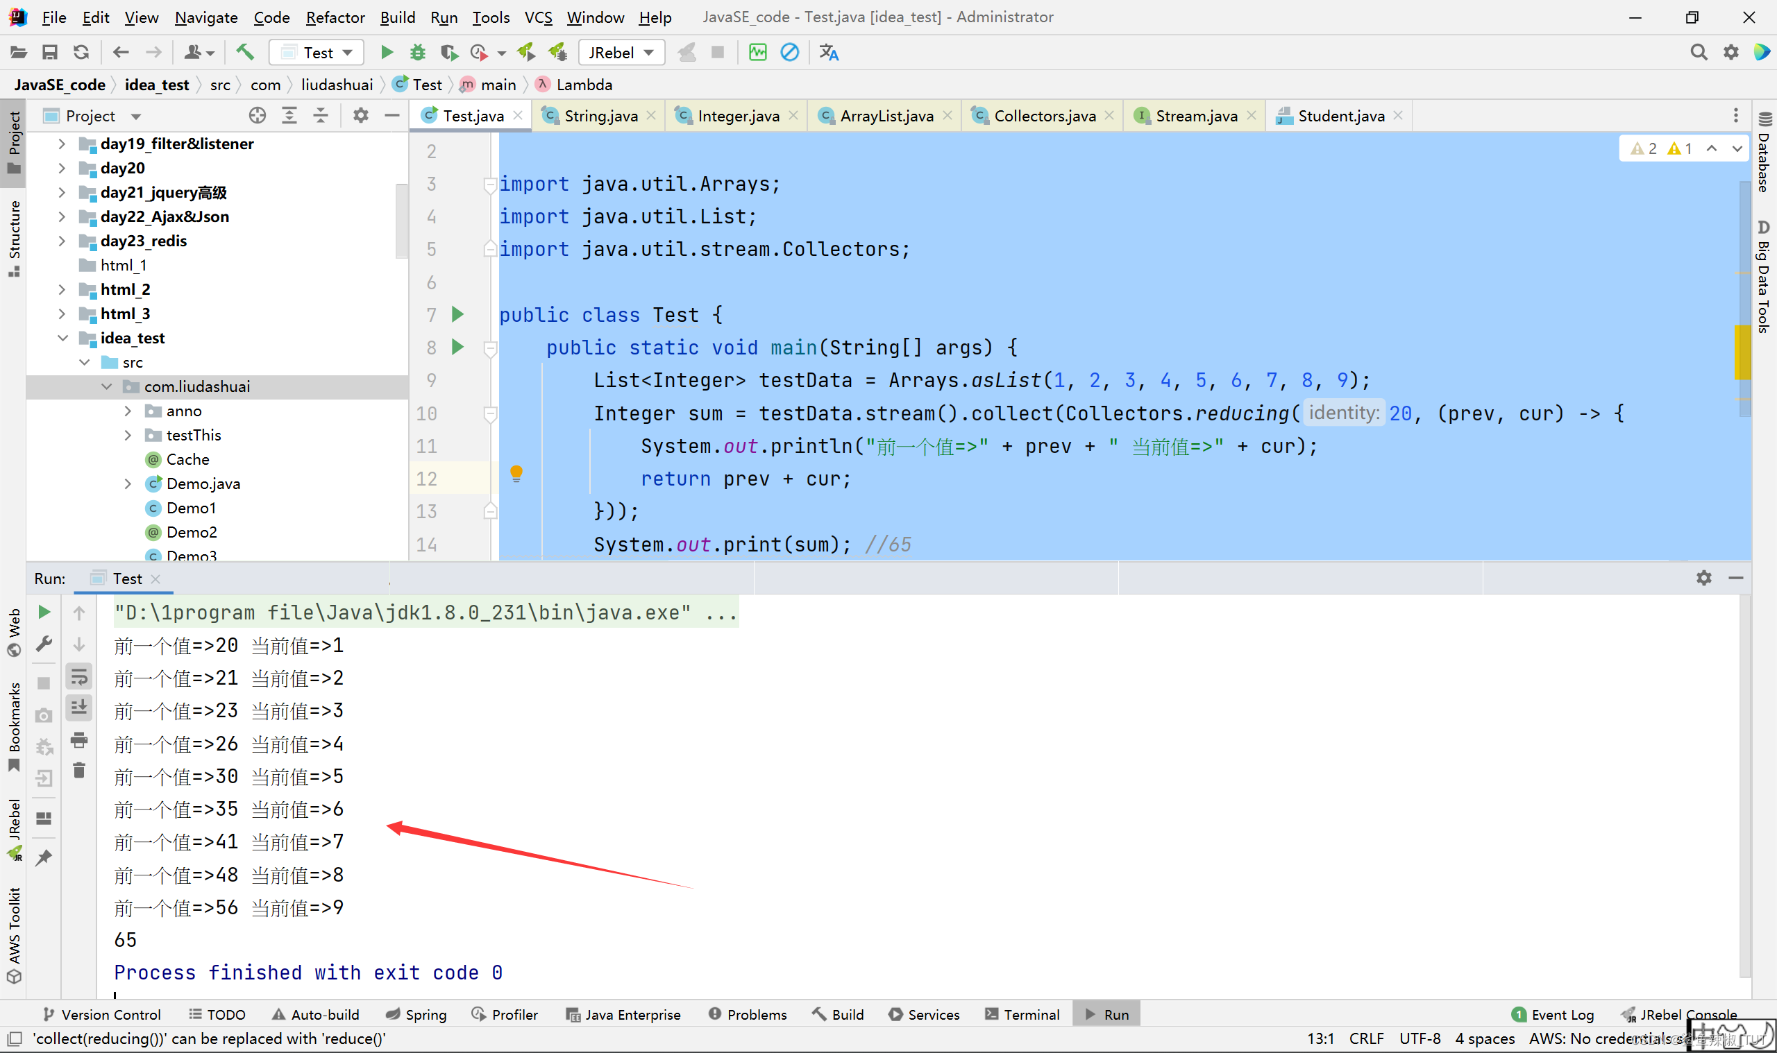The width and height of the screenshot is (1777, 1053).
Task: Toggle the Database tool window button
Action: (x=1764, y=152)
